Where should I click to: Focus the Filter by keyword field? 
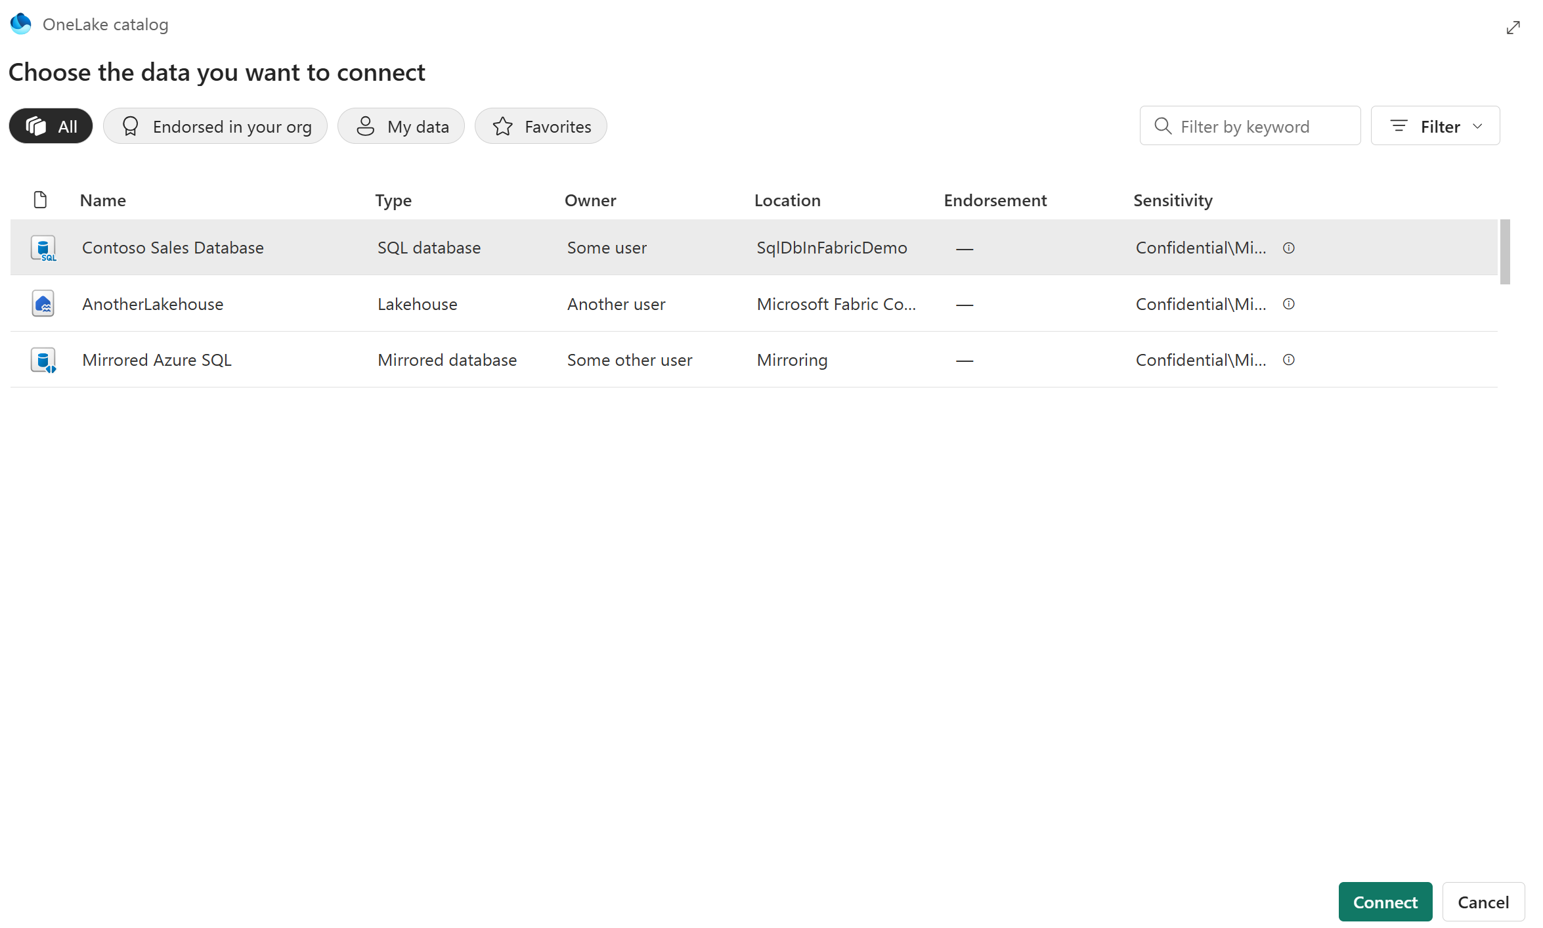click(x=1250, y=126)
